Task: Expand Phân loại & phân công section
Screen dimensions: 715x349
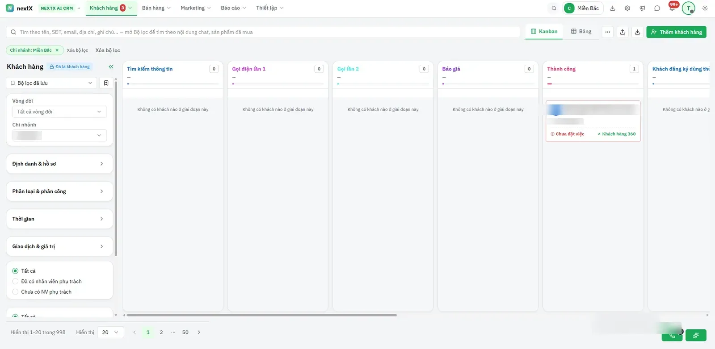Action: coord(59,191)
